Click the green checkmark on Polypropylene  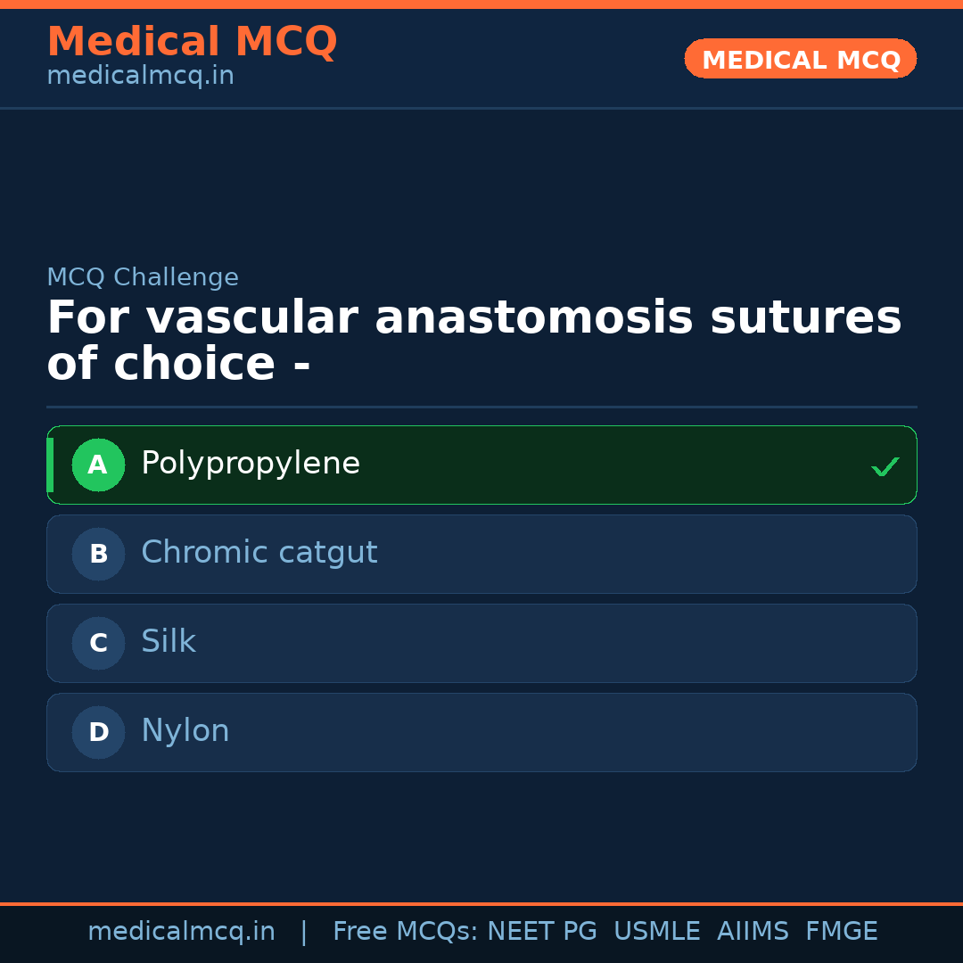[885, 466]
